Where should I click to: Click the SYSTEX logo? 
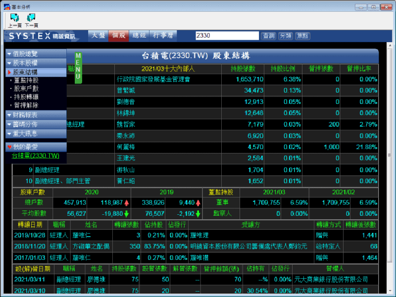coord(30,36)
